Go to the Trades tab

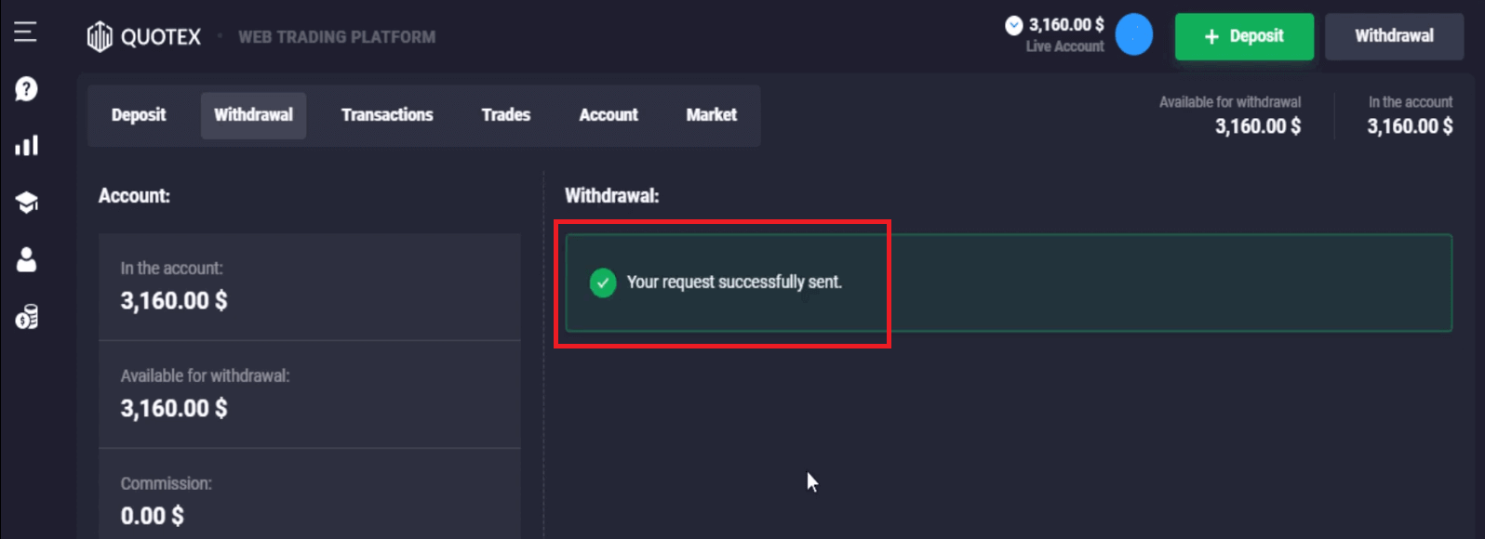tap(505, 115)
